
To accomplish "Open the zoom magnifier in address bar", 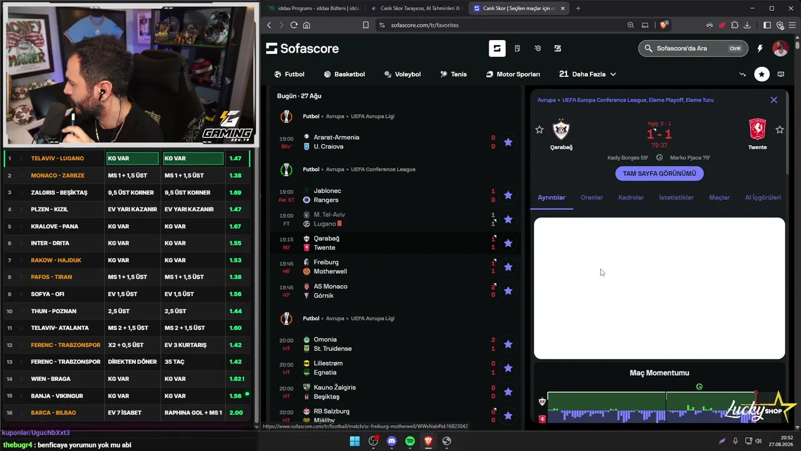I will [x=631, y=25].
